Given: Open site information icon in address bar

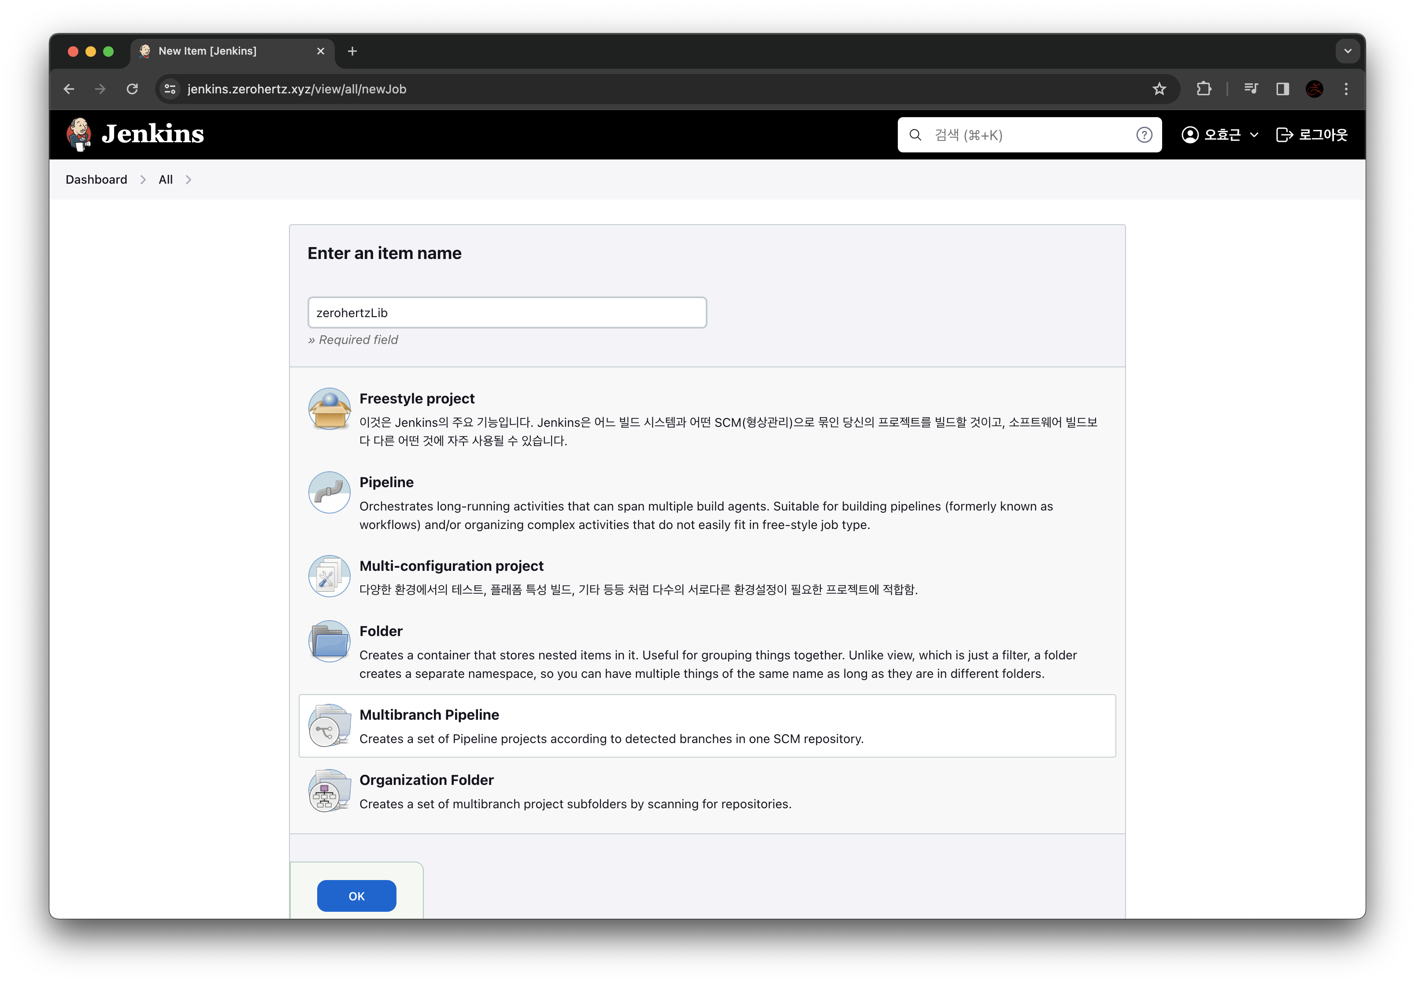Looking at the screenshot, I should click(170, 89).
